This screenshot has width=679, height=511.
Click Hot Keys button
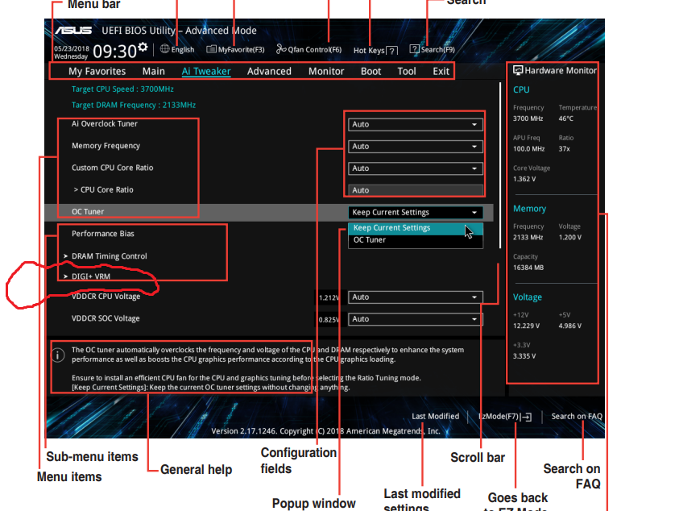click(375, 51)
